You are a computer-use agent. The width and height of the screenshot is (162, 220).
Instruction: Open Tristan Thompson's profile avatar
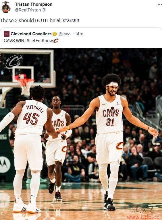pyautogui.click(x=6, y=7)
